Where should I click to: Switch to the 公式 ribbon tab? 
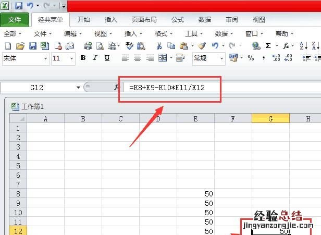pyautogui.click(x=178, y=20)
